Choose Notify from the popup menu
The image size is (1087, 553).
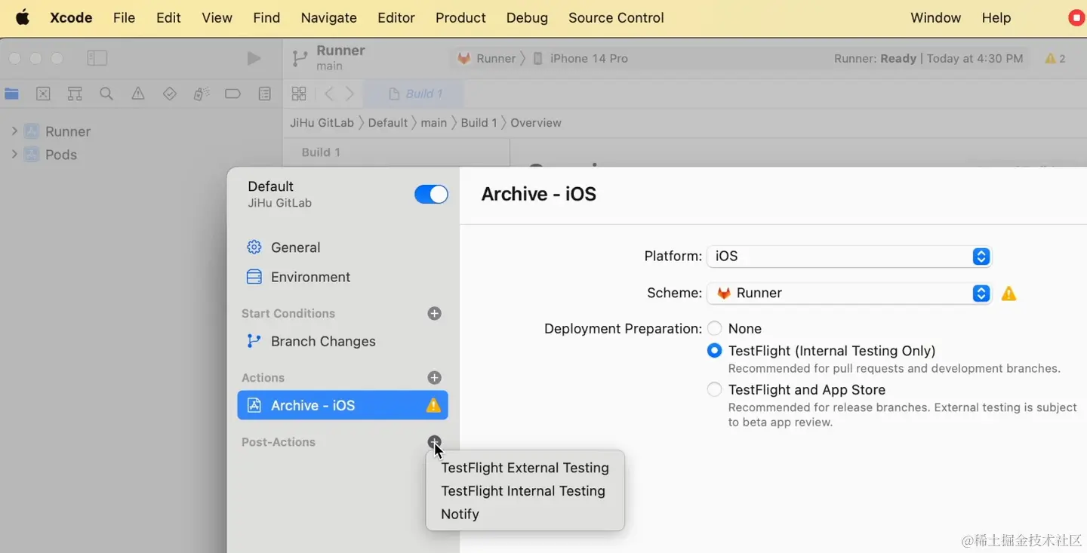(460, 515)
